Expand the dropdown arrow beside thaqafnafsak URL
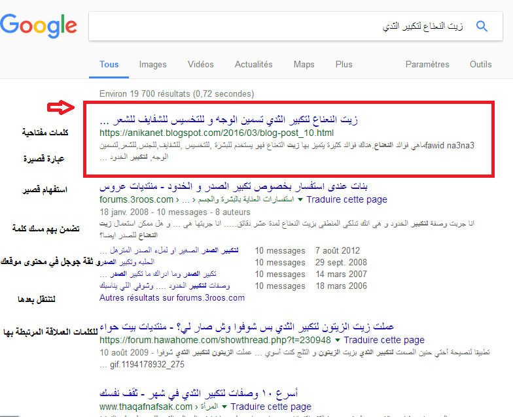The width and height of the screenshot is (513, 417). 224,407
